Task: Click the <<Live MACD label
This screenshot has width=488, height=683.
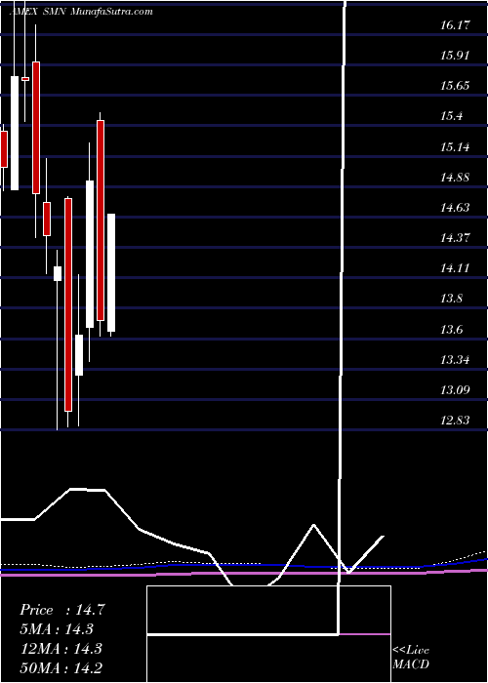Action: click(x=411, y=658)
